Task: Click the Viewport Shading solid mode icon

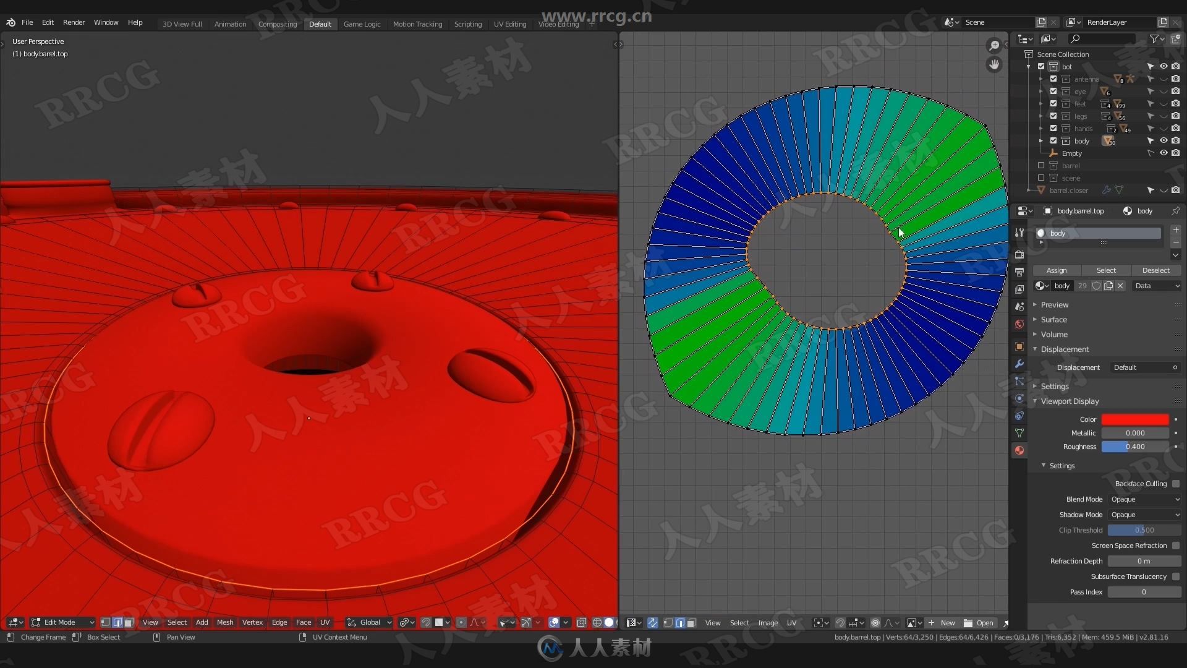Action: click(x=608, y=622)
